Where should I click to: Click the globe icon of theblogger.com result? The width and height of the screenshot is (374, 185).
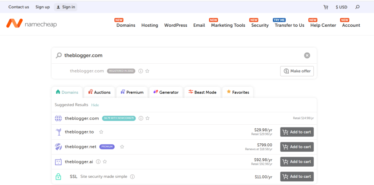[58, 118]
